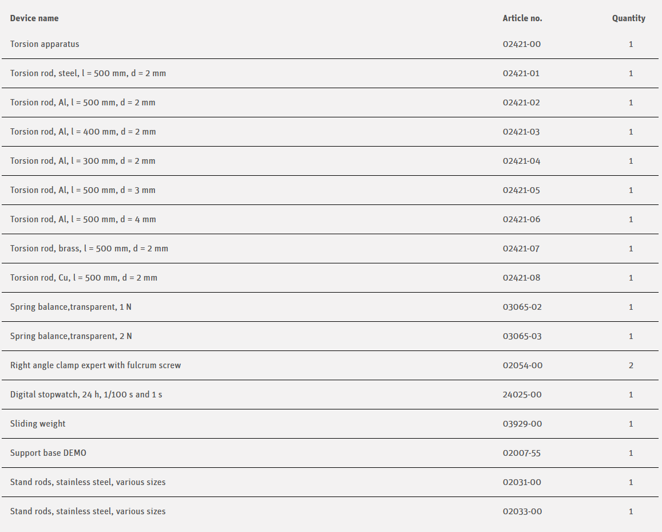
Task: Select the Digital stopwatch entry
Action: click(86, 395)
